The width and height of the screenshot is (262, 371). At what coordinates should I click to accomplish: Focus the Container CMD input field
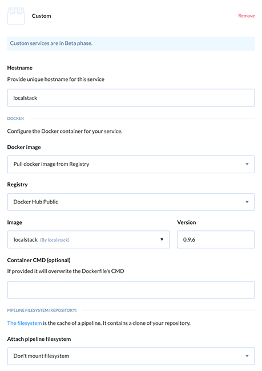click(x=131, y=290)
